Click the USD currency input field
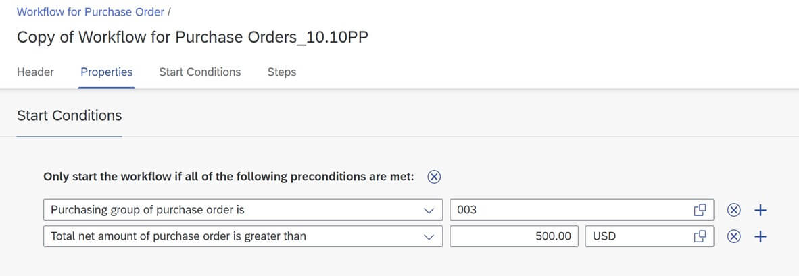The width and height of the screenshot is (799, 276). [649, 236]
